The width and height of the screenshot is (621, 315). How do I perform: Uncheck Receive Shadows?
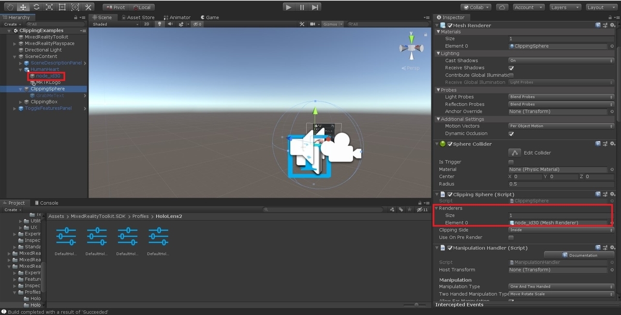[511, 68]
